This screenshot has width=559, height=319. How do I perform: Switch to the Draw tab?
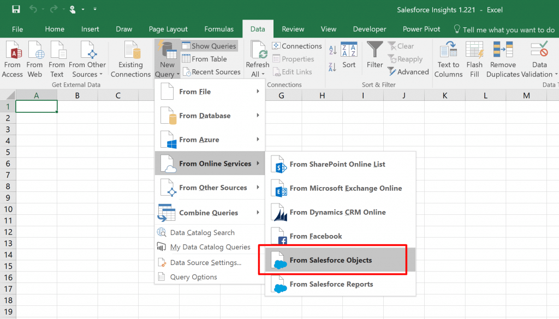[x=124, y=29]
